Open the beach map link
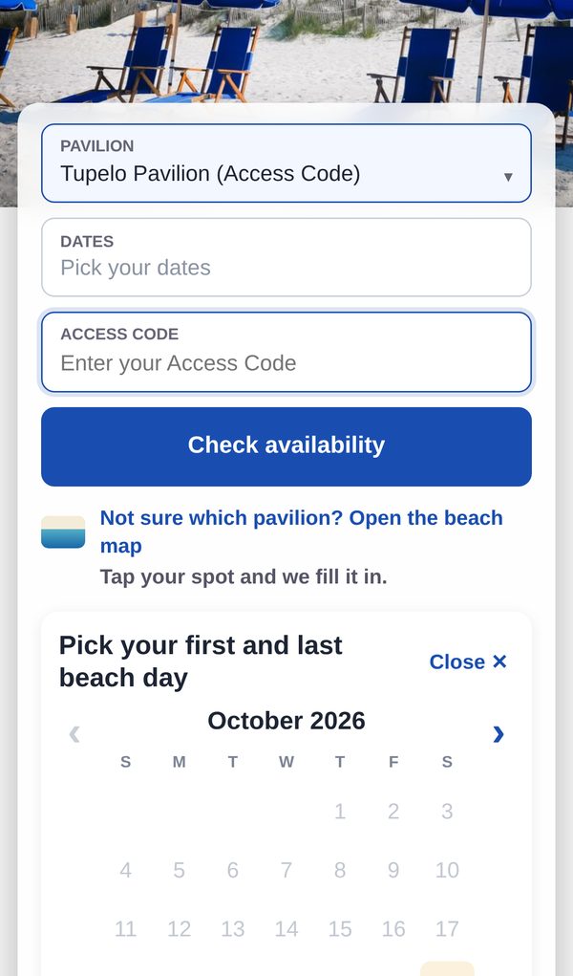This screenshot has width=573, height=976. click(301, 531)
